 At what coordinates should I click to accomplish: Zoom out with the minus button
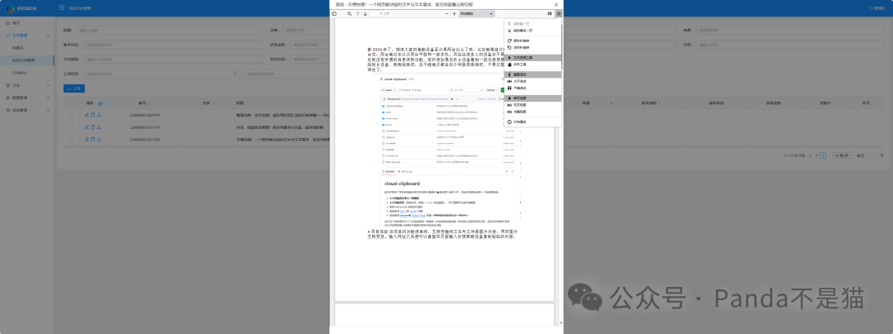(x=446, y=14)
